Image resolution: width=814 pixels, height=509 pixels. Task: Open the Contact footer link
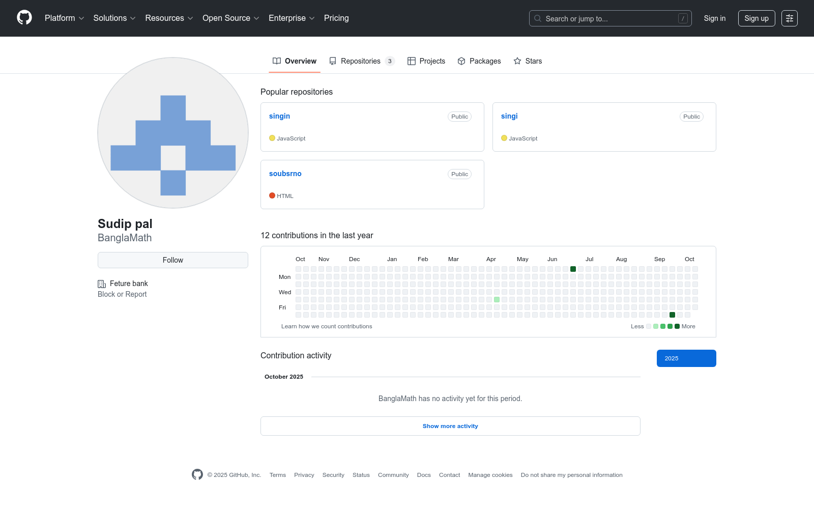click(x=450, y=475)
